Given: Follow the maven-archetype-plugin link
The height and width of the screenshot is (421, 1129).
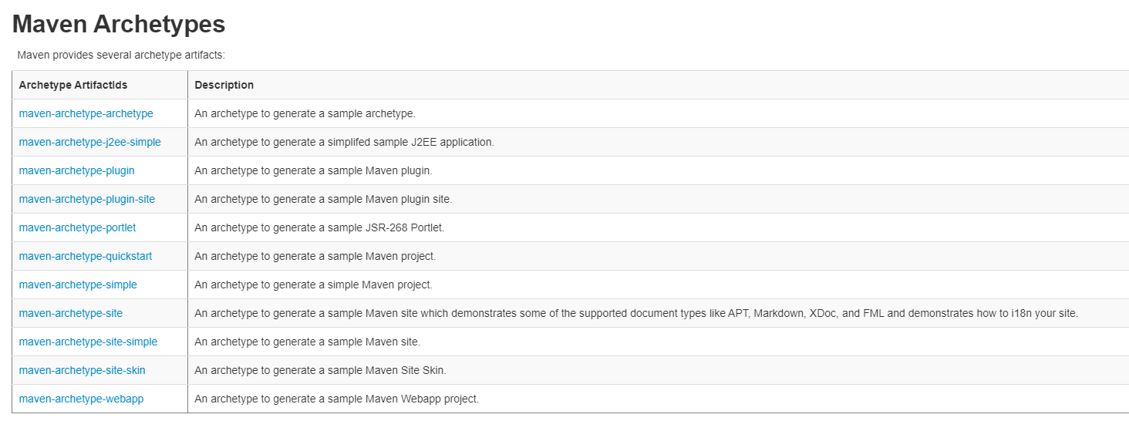Looking at the screenshot, I should pos(76,170).
